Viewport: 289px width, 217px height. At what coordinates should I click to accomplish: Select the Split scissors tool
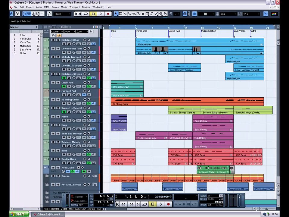click(x=125, y=14)
